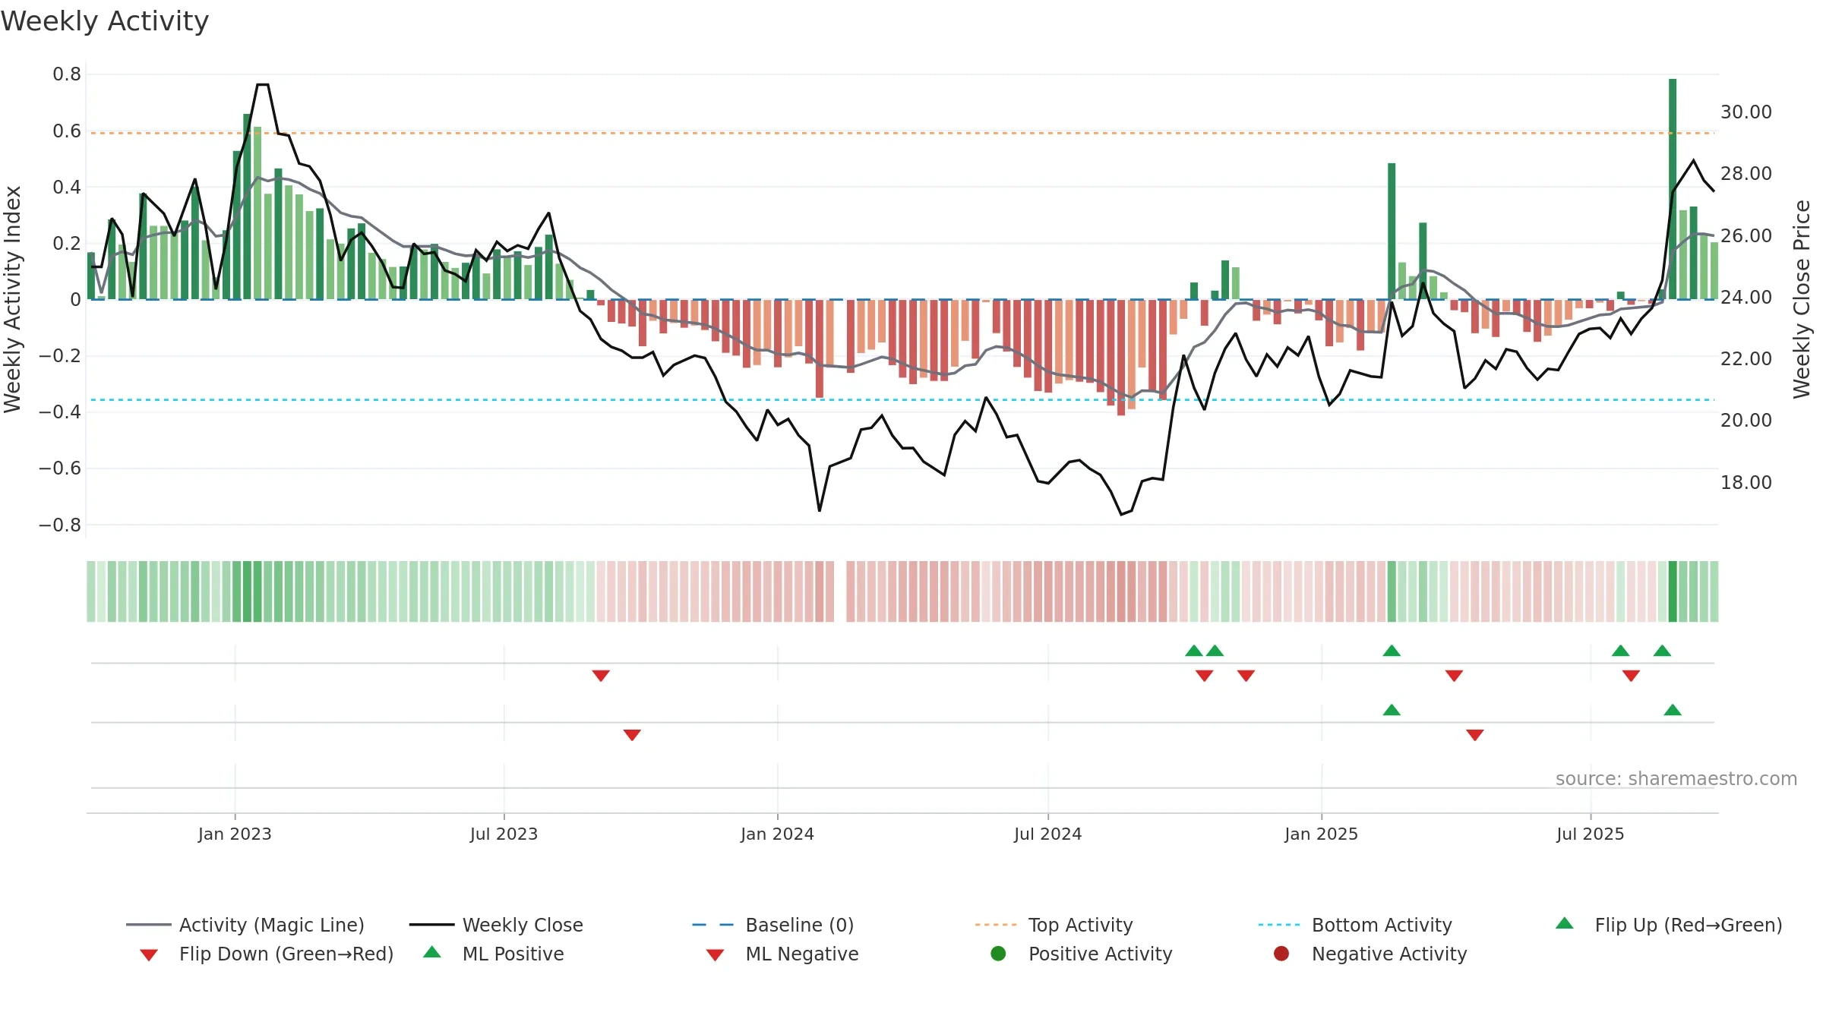Click the tallest green activity bar in 2025
1823x1025 pixels.
tap(1673, 189)
